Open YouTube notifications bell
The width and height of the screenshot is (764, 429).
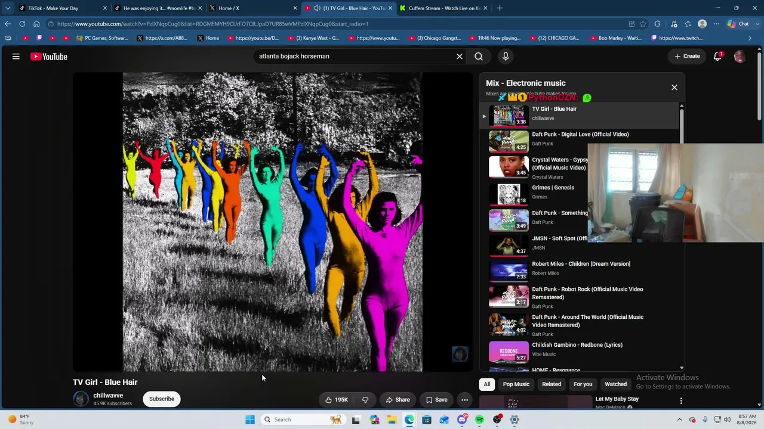tap(718, 57)
